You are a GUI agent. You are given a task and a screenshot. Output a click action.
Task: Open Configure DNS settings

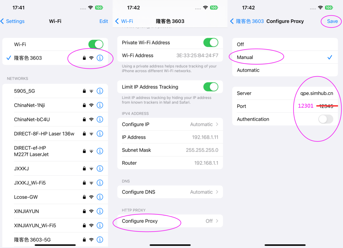click(x=170, y=192)
